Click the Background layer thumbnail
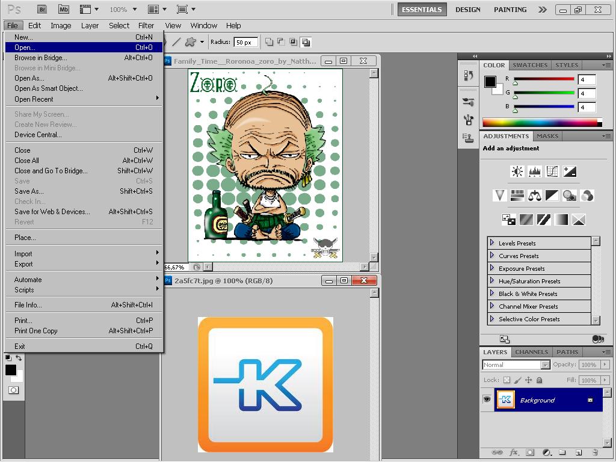 (505, 399)
